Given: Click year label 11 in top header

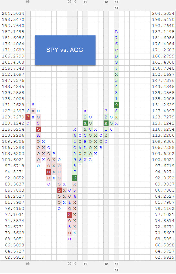Looking at the screenshot, I should click(85, 2).
